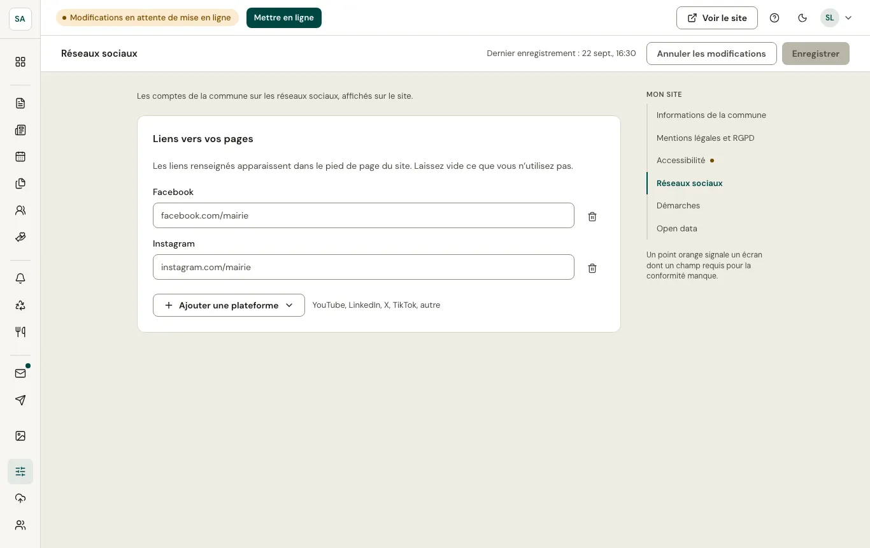Open the fork and knife canteen icon
This screenshot has width=870, height=548.
tap(20, 332)
